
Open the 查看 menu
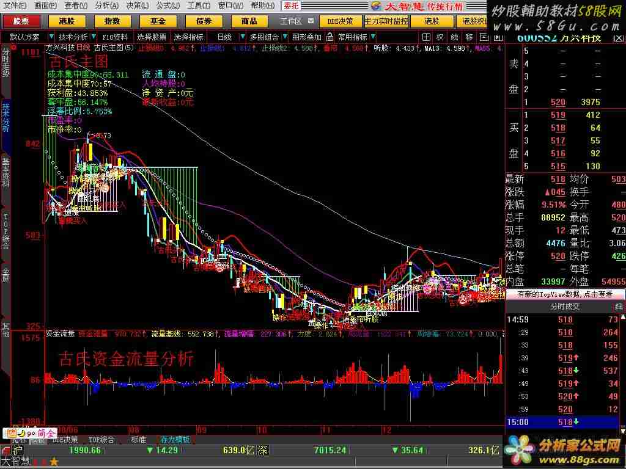tap(76, 5)
